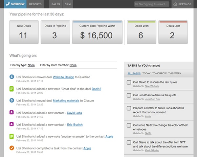Click the purple contact icon beside David Lobs
Viewport: 197px width, 157px height.
[x=11, y=113]
